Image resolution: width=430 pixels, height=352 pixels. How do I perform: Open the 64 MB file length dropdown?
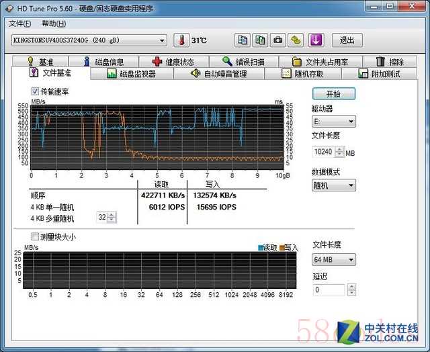coord(333,259)
